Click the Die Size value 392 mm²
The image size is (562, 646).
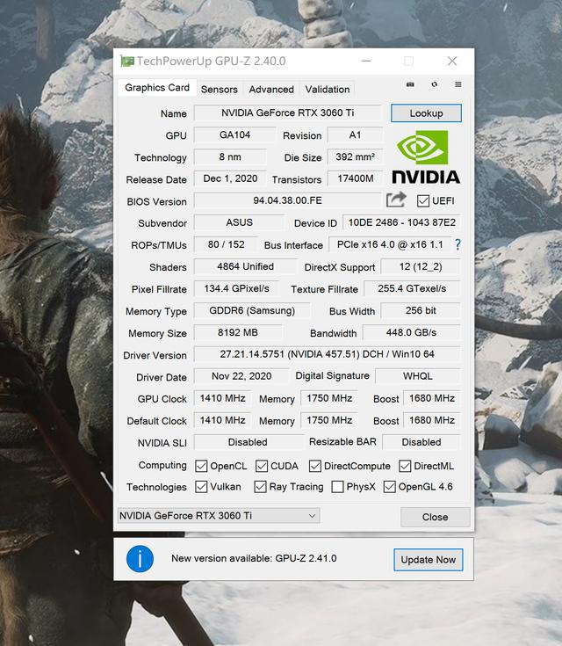point(355,157)
